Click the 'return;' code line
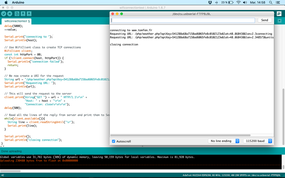 coord(13,65)
